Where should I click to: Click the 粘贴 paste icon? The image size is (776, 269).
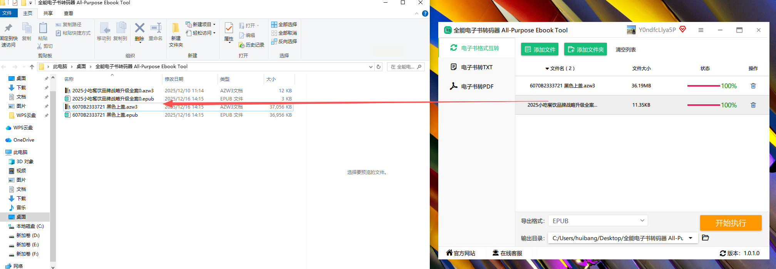(x=43, y=28)
